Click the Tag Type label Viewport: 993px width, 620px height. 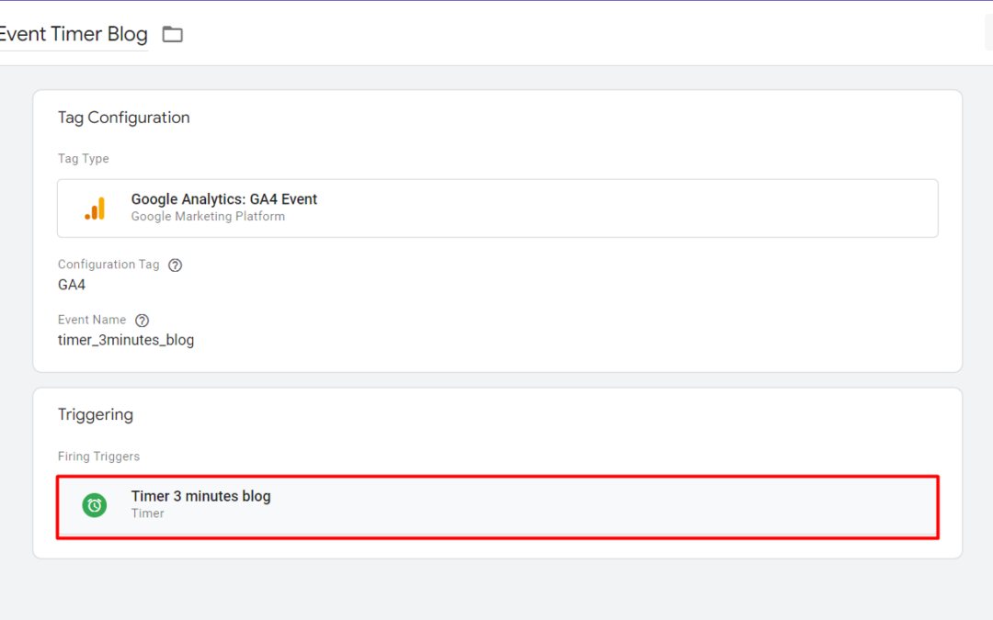coord(83,159)
